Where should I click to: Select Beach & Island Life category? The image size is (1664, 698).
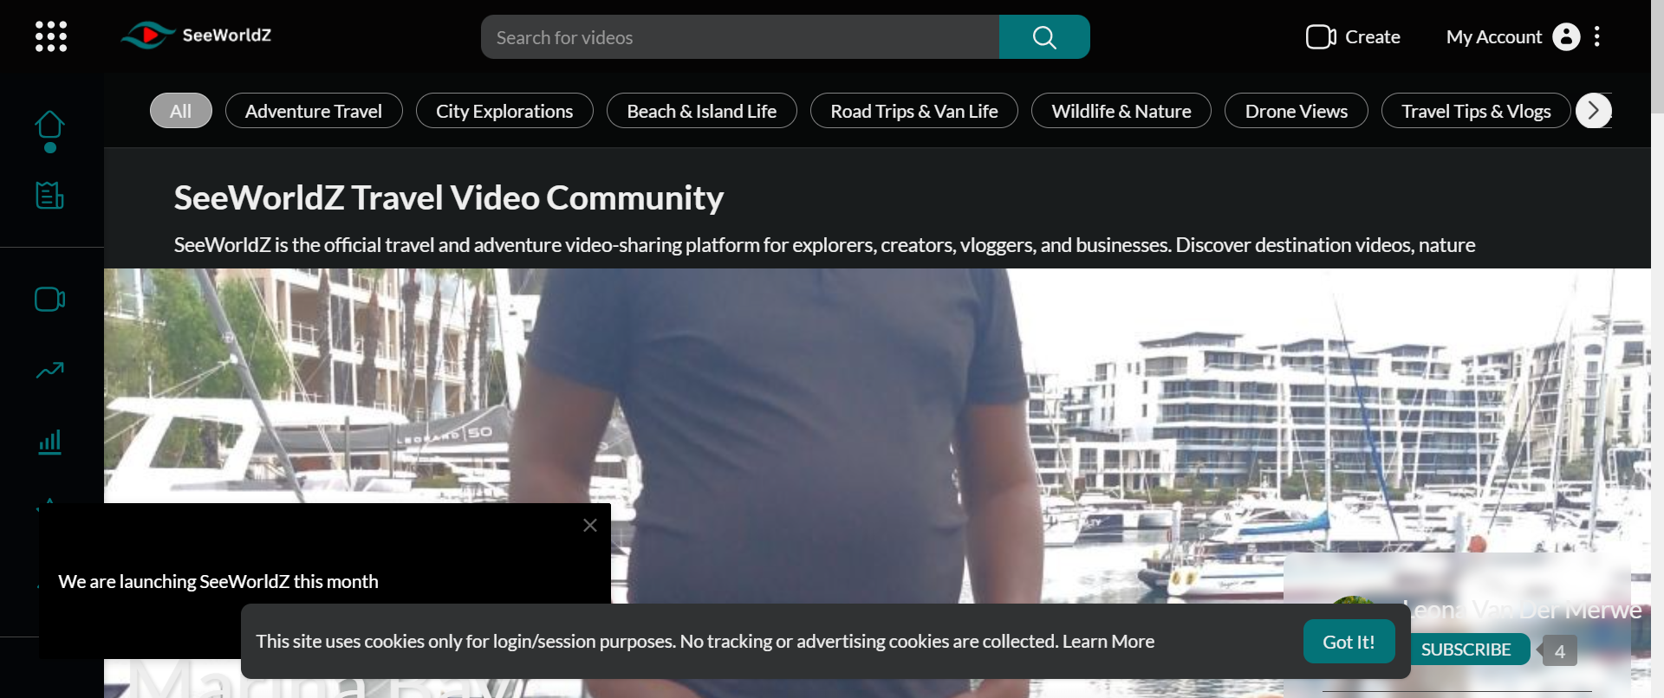tap(702, 111)
